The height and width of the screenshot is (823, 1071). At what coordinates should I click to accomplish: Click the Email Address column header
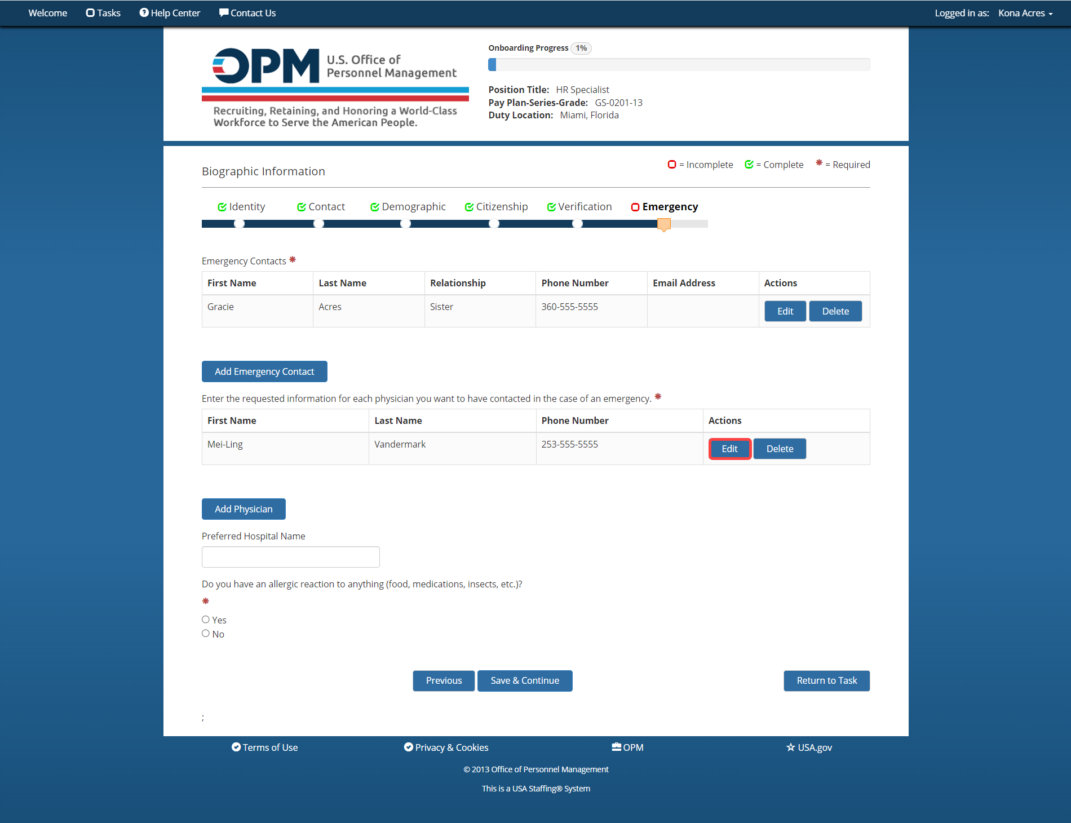(703, 283)
